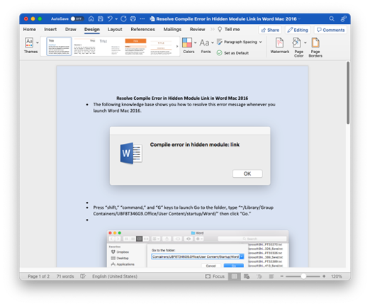The height and width of the screenshot is (306, 370).
Task: Toggle the AutoSave switch
Action: 77,18
